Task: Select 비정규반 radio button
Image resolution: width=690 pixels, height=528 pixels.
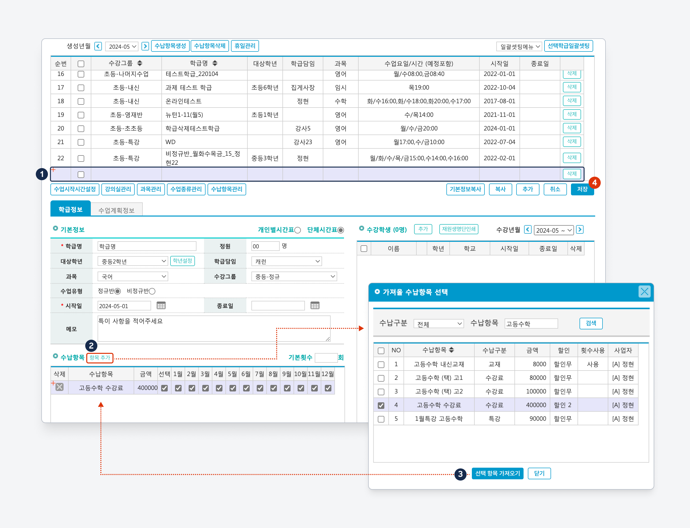Action: click(x=152, y=291)
